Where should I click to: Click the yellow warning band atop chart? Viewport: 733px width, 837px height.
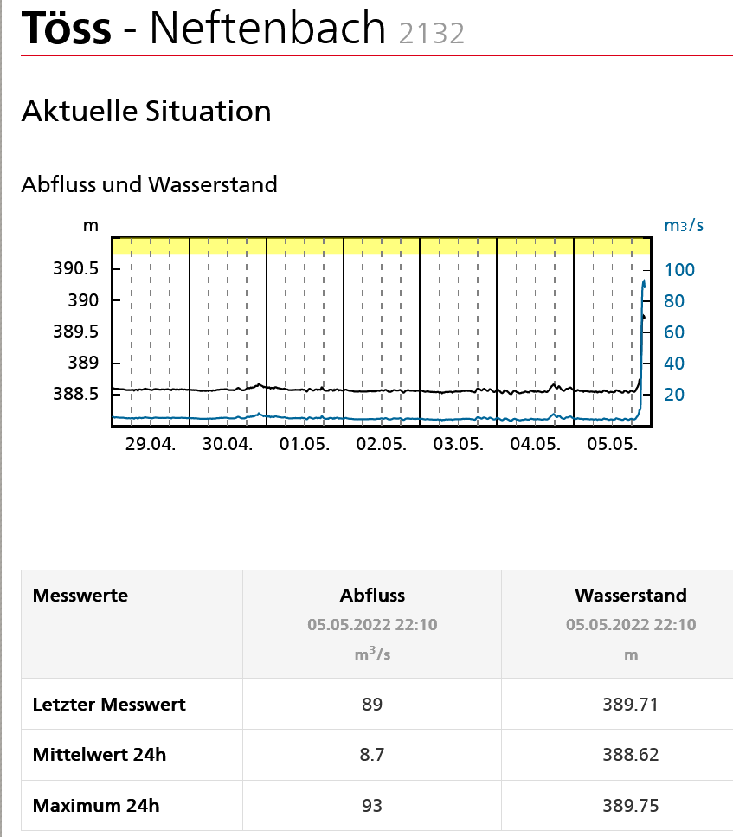tap(381, 246)
